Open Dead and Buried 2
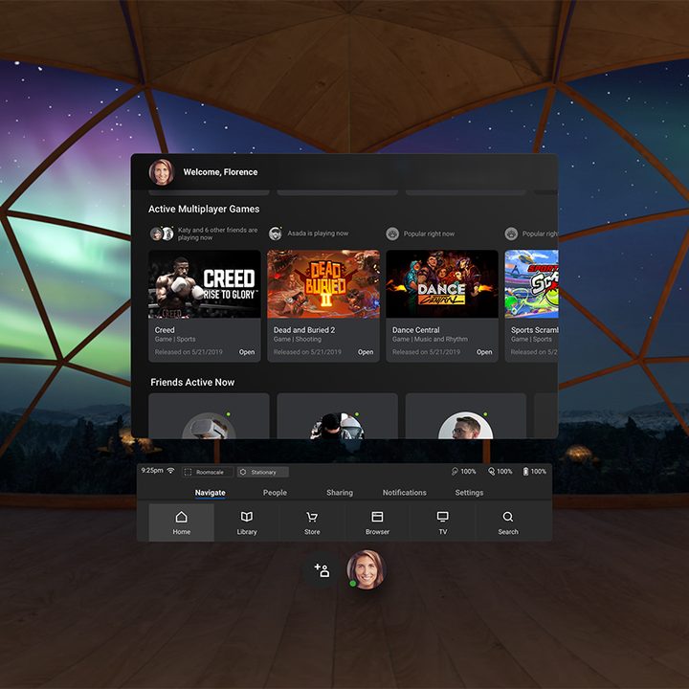The width and height of the screenshot is (689, 689). pyautogui.click(x=366, y=352)
